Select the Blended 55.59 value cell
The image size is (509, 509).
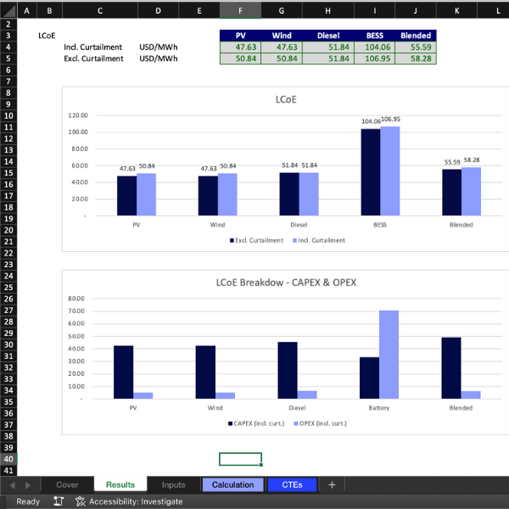coord(415,48)
